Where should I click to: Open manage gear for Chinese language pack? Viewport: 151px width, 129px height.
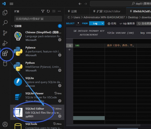[x=60, y=40]
